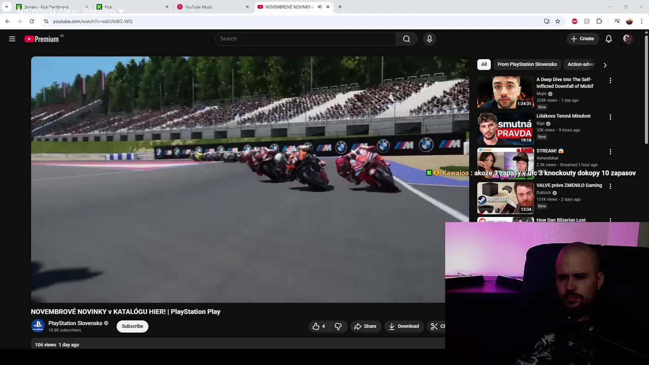Open Lišákova Temná Minulost video title
The image size is (649, 365).
[563, 116]
